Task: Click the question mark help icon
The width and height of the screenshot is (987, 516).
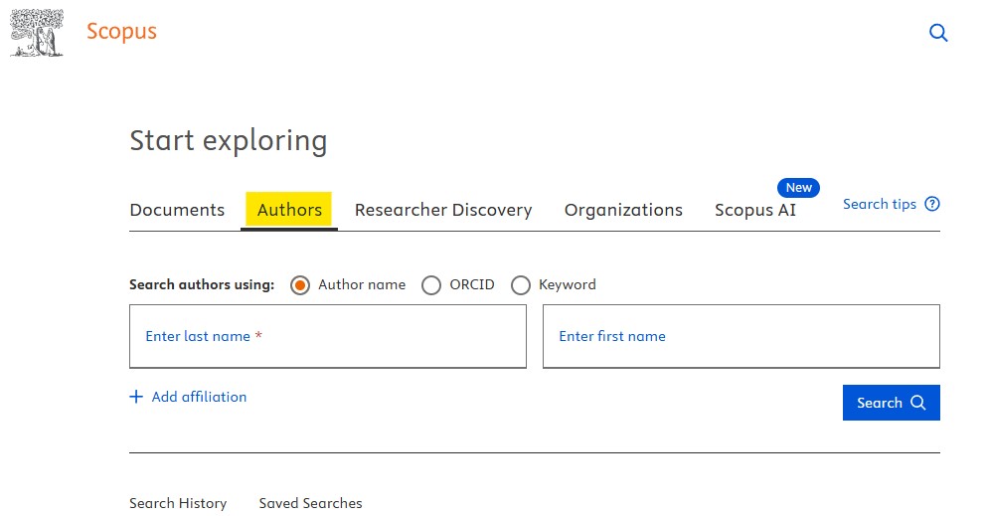Action: pyautogui.click(x=931, y=204)
